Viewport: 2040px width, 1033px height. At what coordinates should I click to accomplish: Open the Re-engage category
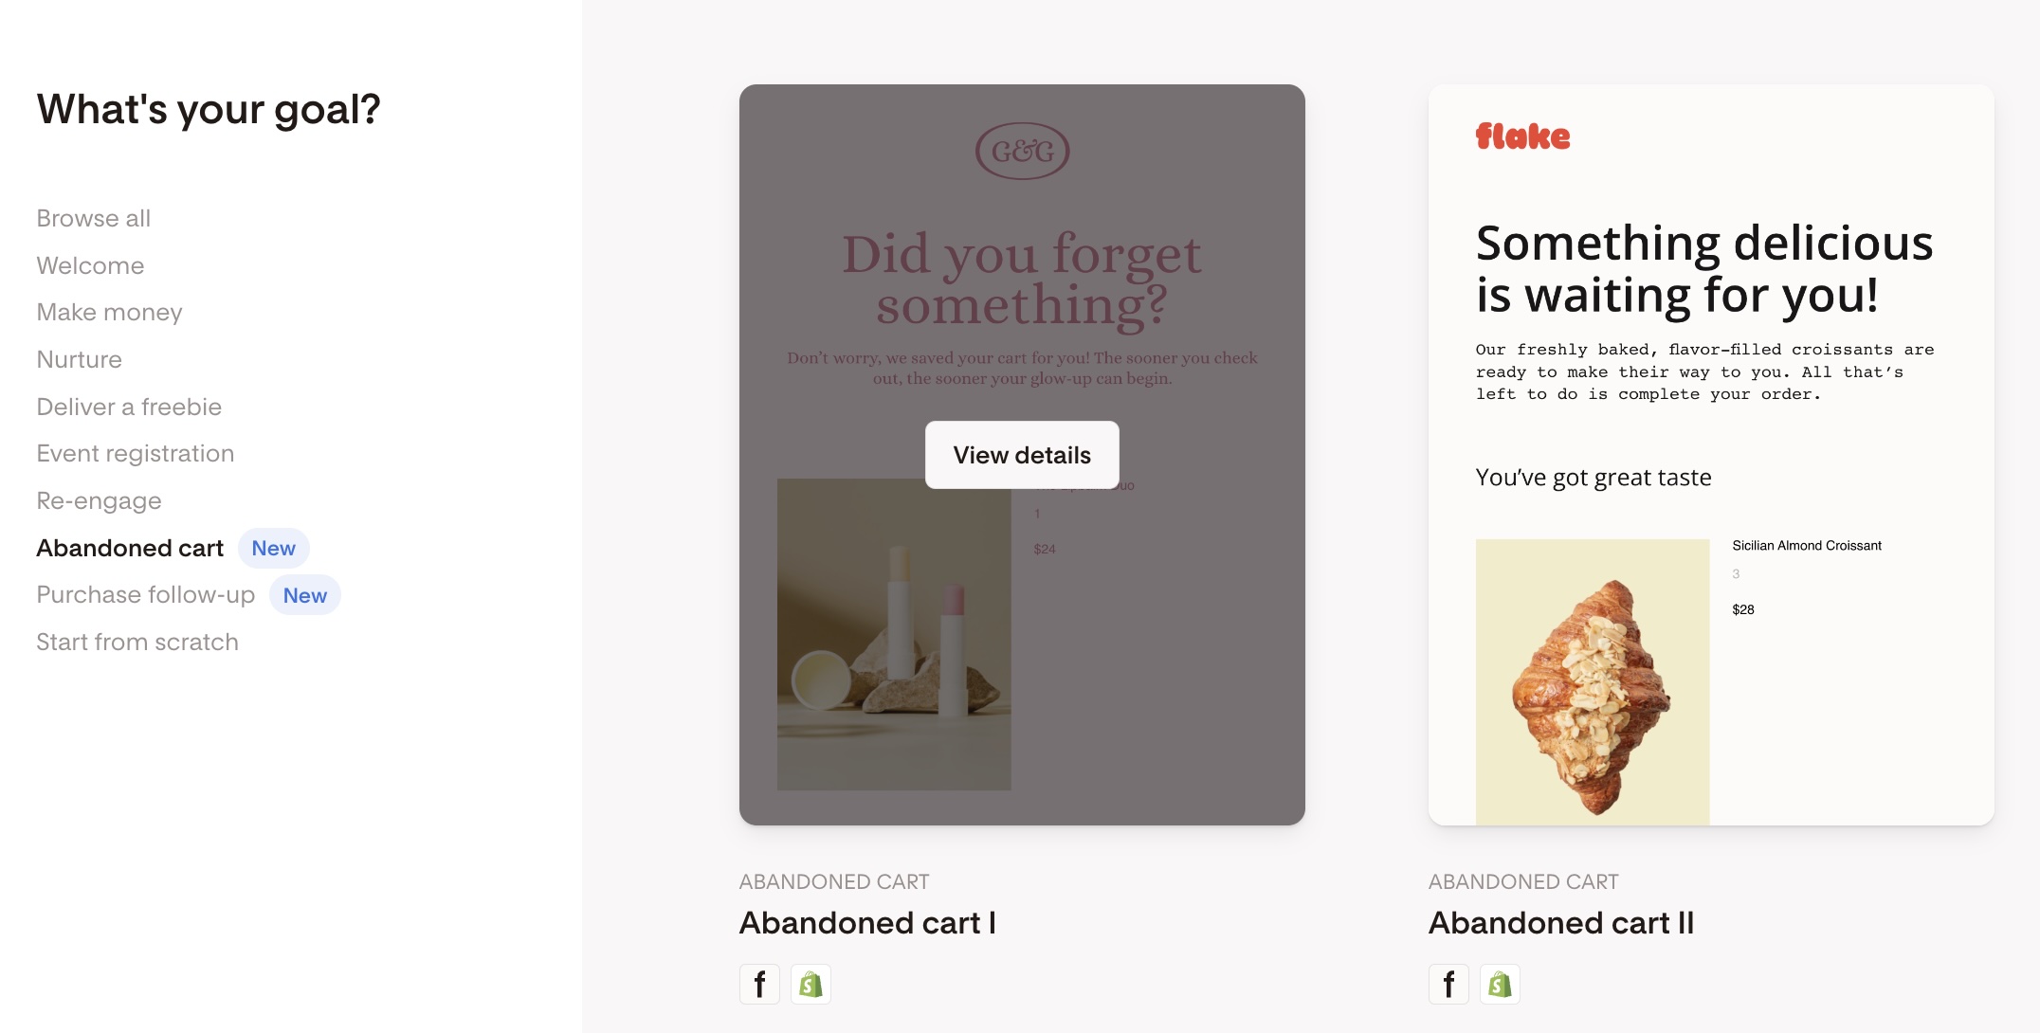(99, 500)
